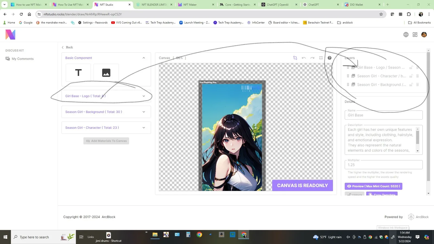Click the right panel vertical scrollbar
This screenshot has height=244, width=434.
tap(428, 117)
